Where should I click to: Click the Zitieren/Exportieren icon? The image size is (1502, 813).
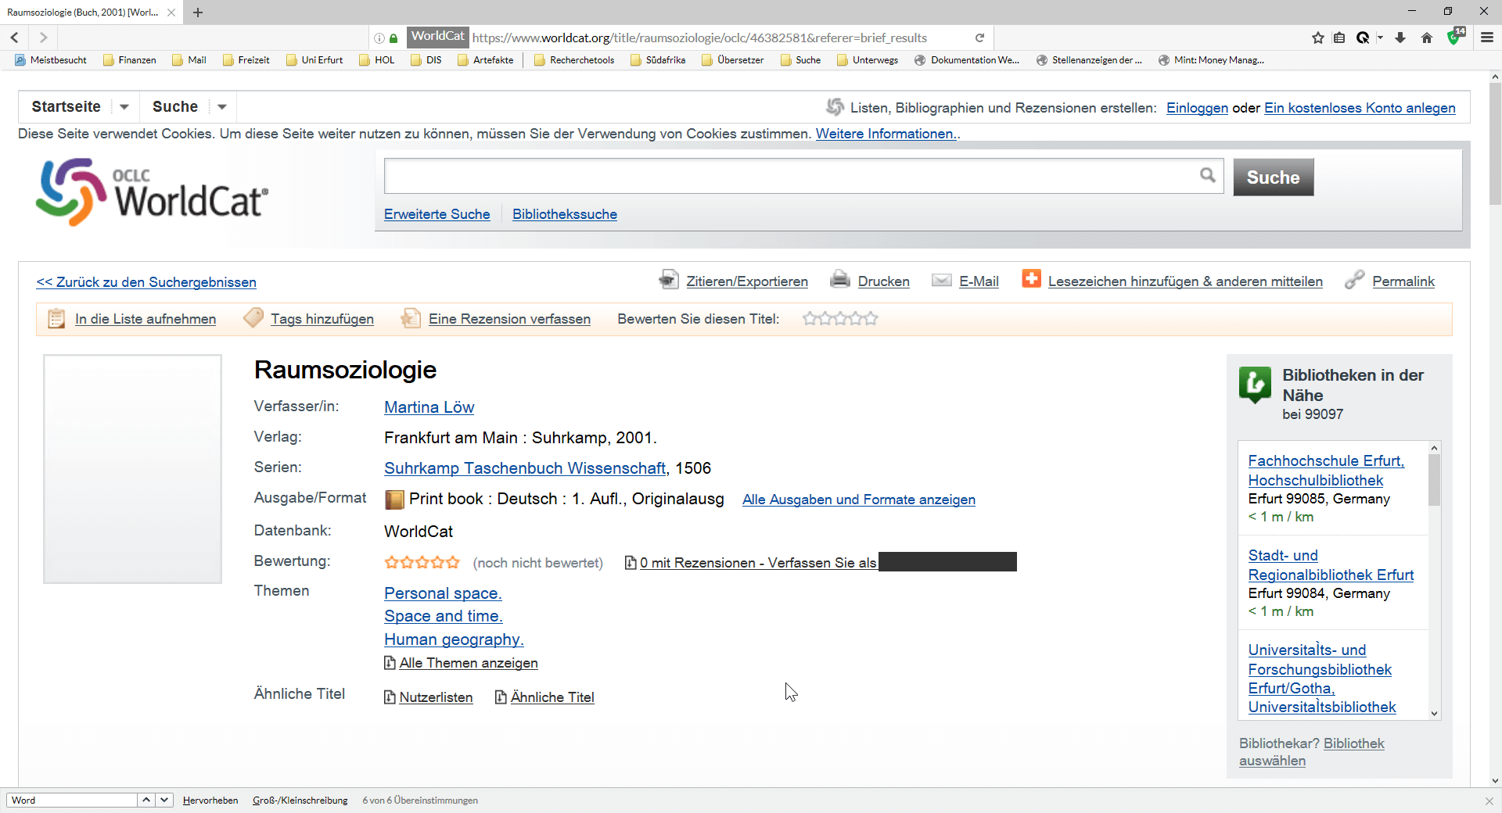669,279
